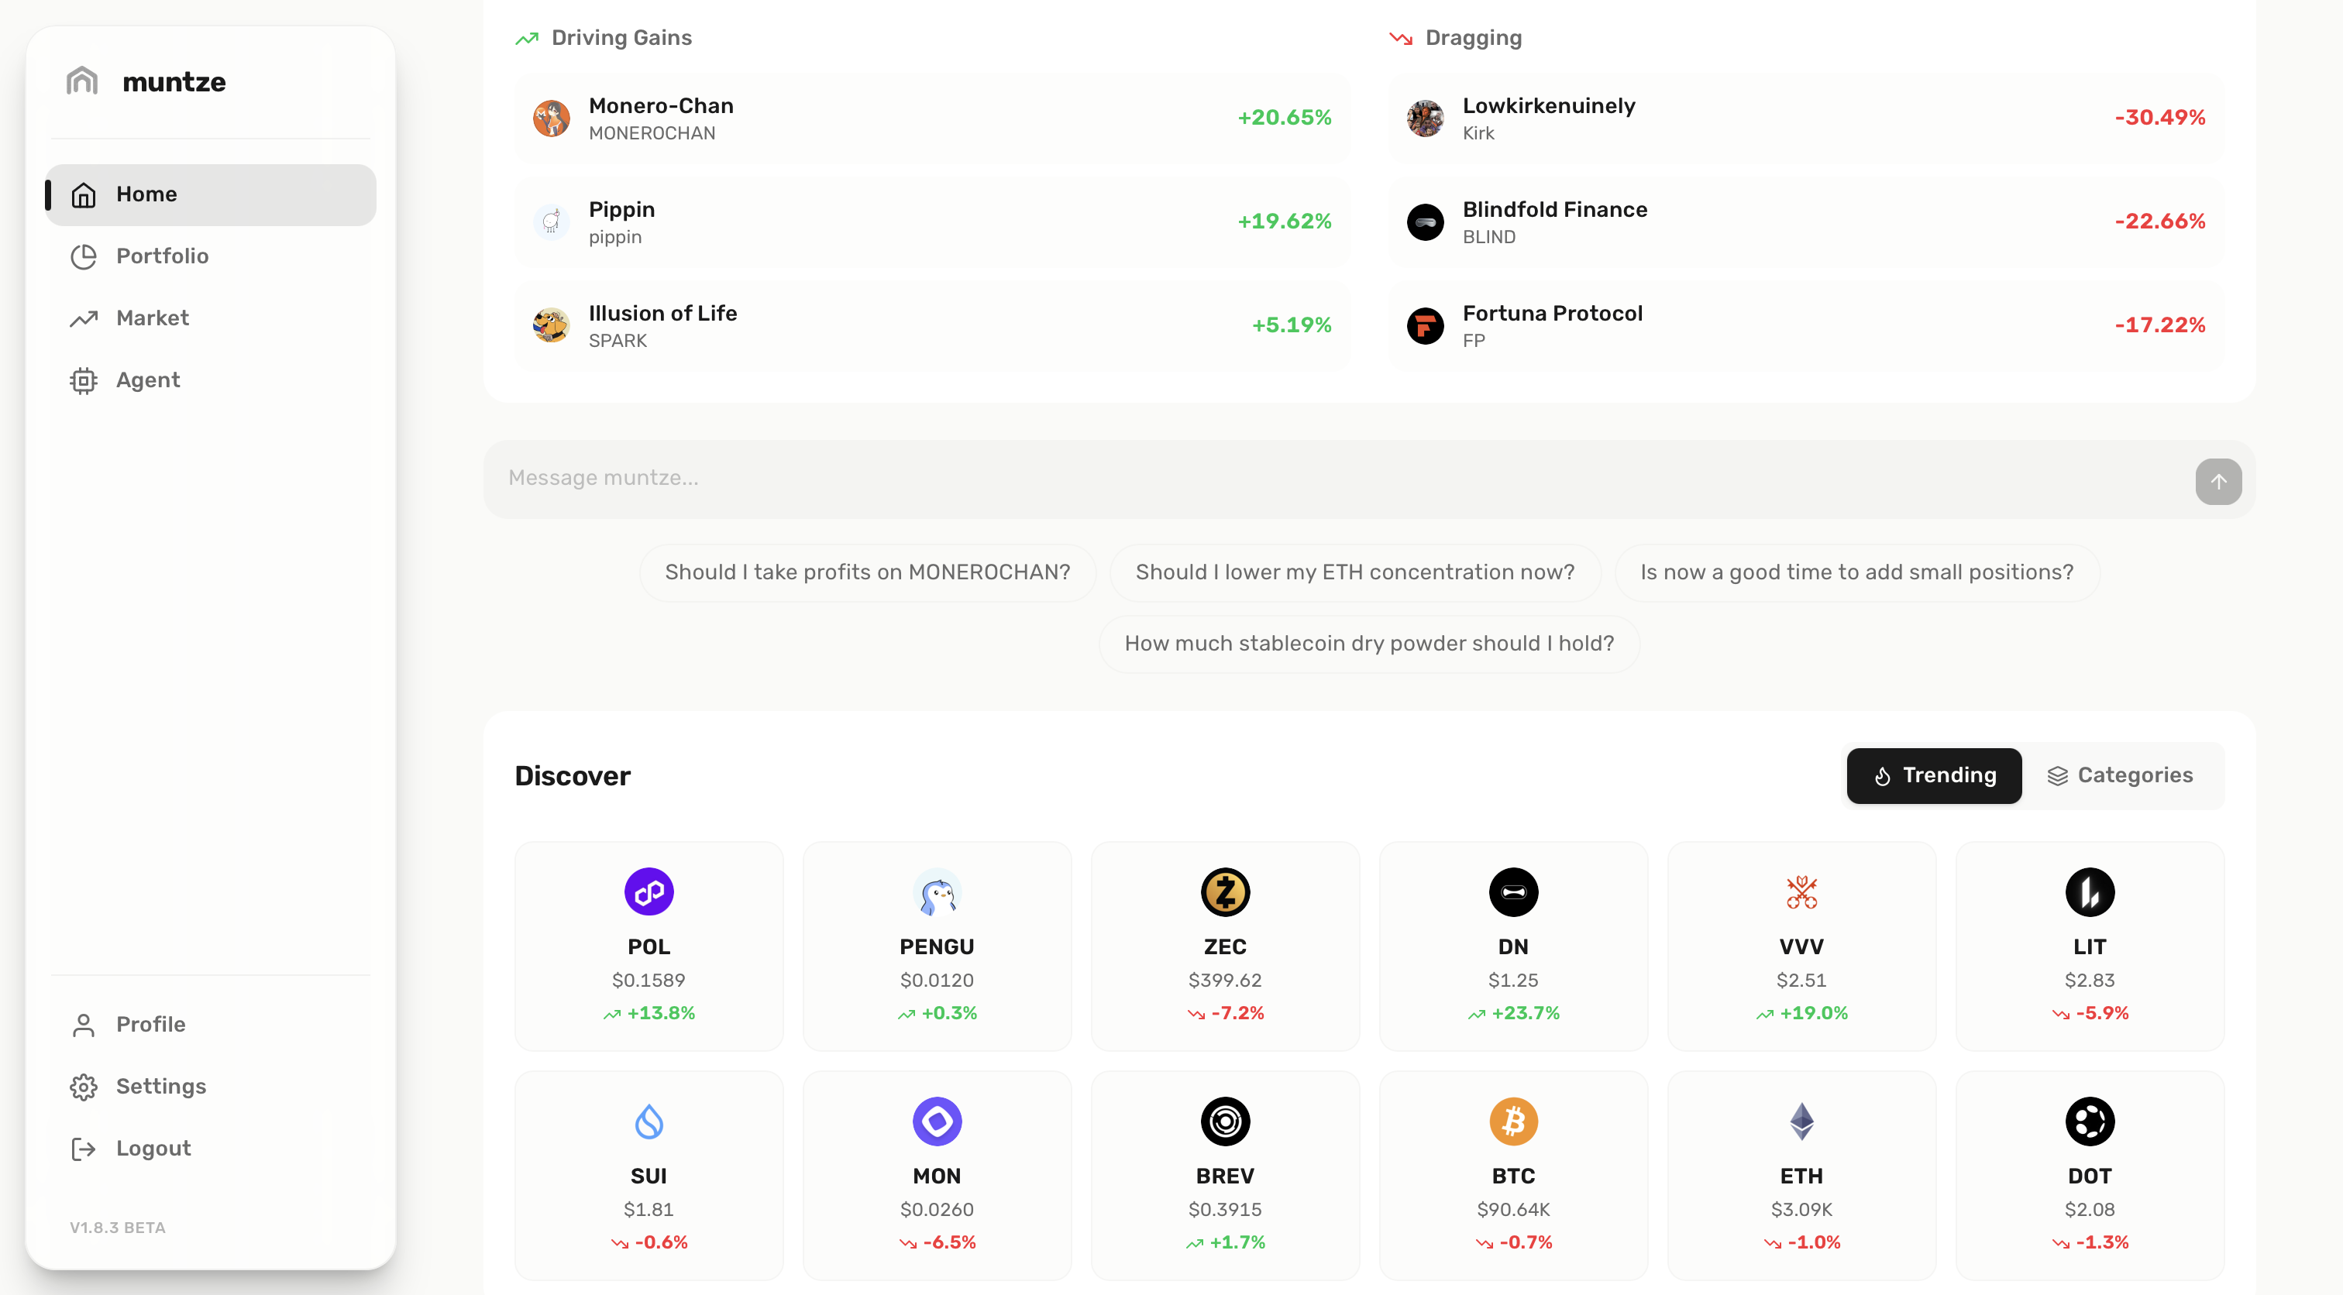This screenshot has height=1295, width=2343.
Task: Go to Market in the sidebar
Action: click(x=152, y=318)
